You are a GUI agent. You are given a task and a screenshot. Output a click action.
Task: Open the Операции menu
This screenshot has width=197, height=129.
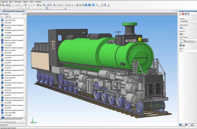(x=18, y=2)
